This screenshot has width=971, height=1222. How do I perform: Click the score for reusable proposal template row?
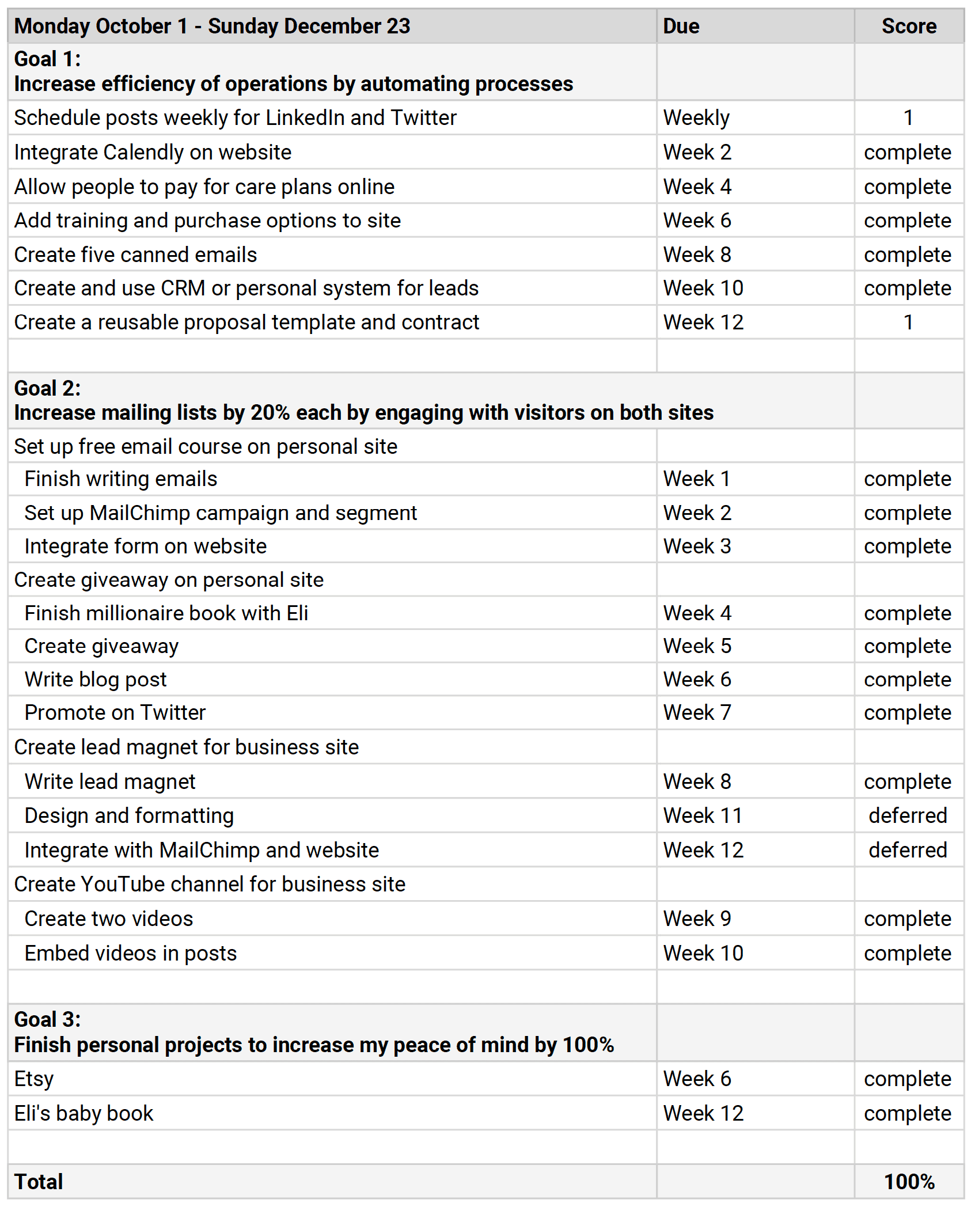coord(908,322)
